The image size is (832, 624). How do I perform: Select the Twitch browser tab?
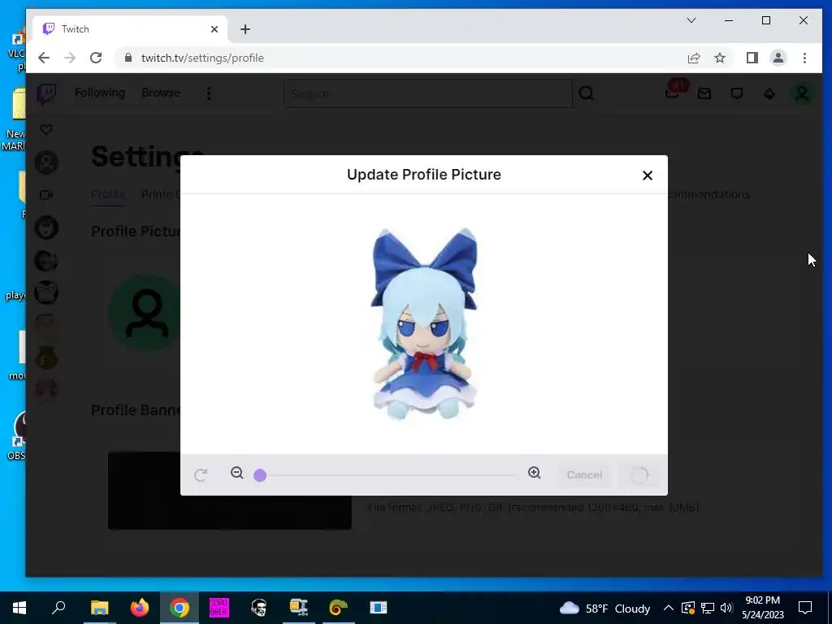click(130, 29)
